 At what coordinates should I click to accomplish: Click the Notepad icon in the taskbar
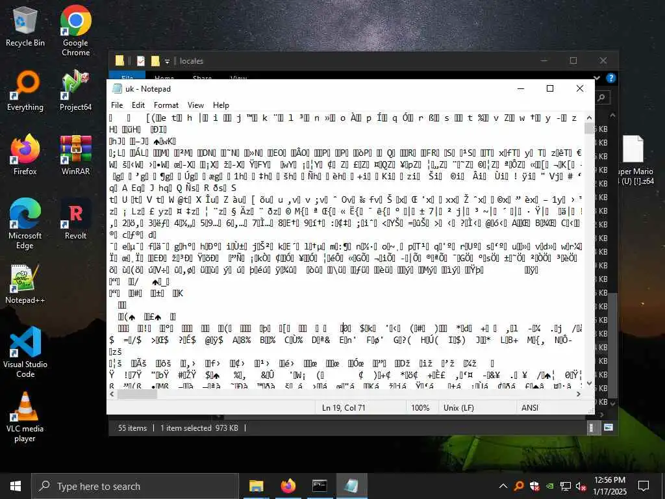coord(351,486)
